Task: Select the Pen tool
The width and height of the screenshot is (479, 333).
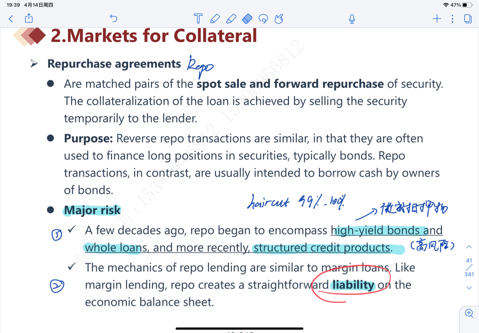Action: 215,19
